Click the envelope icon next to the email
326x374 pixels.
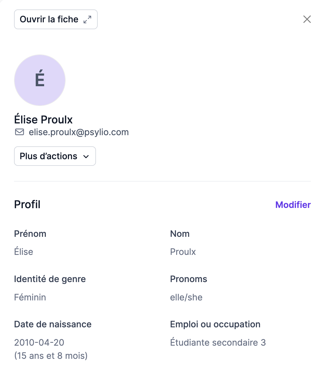pyautogui.click(x=19, y=132)
